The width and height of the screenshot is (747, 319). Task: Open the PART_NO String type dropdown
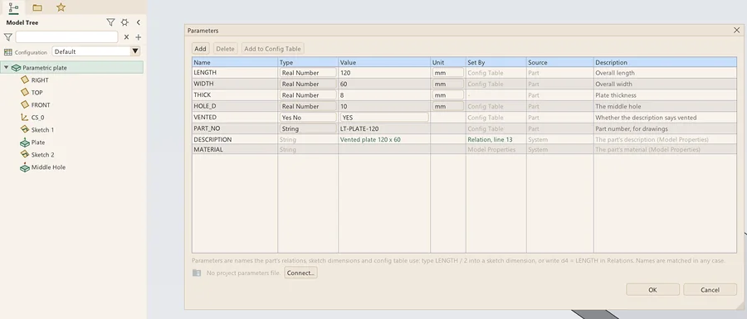[308, 128]
